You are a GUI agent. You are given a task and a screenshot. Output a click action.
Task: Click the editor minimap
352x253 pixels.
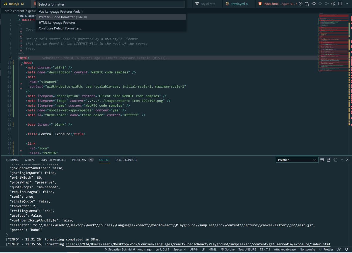pos(333,42)
